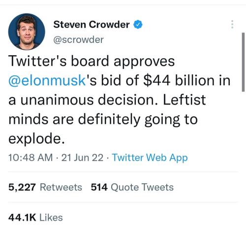Click the 10:48 AM timestamp
The width and height of the screenshot is (246, 232).
point(31,158)
